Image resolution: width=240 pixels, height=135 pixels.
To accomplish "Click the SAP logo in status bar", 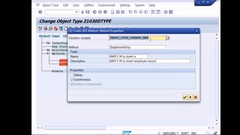I will coord(127,133).
